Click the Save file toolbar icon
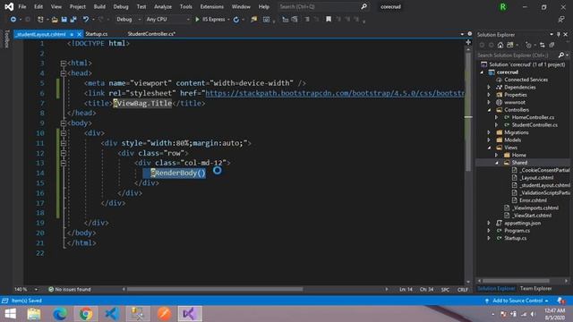This screenshot has width=573, height=322. 64,20
